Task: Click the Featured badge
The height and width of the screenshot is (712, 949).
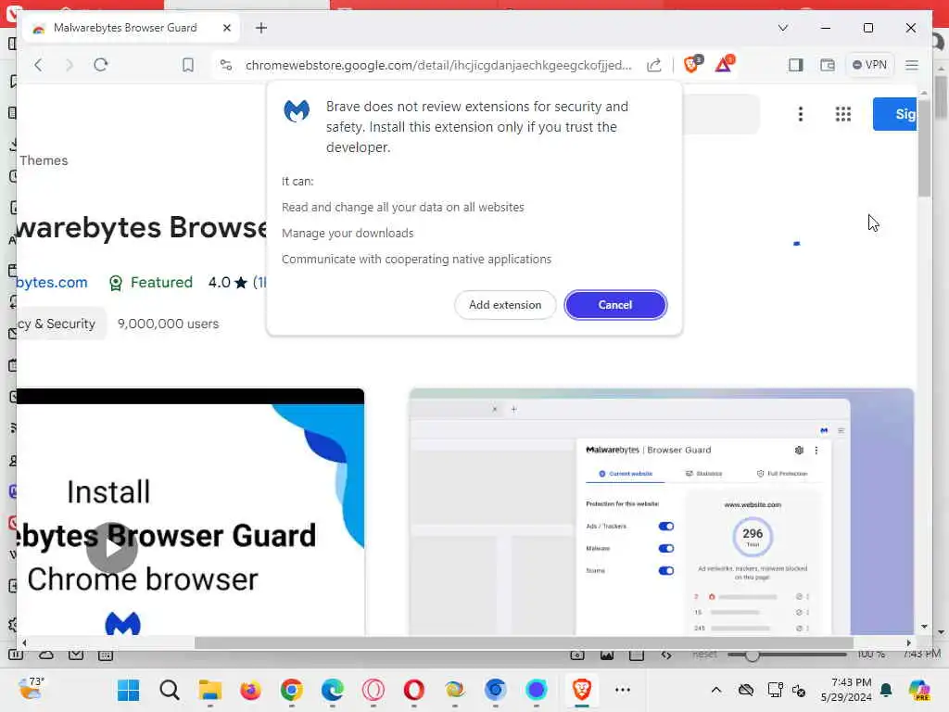Action: tap(151, 282)
